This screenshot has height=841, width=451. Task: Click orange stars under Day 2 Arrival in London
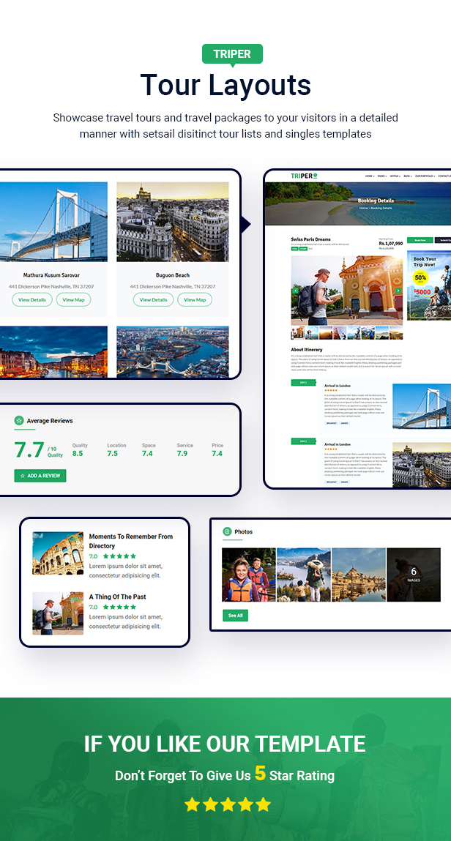click(330, 449)
